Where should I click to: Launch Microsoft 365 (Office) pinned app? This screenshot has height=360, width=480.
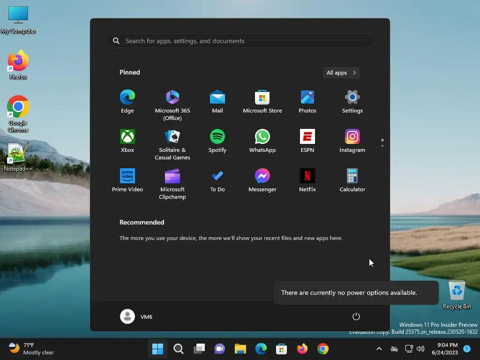[172, 105]
